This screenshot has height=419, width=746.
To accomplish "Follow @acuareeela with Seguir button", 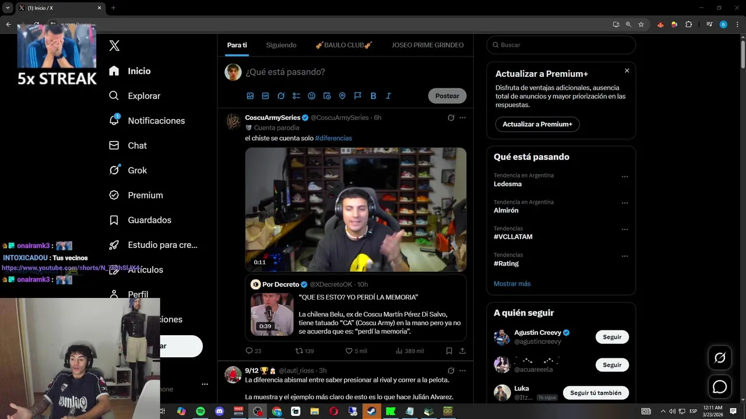I will (612, 365).
